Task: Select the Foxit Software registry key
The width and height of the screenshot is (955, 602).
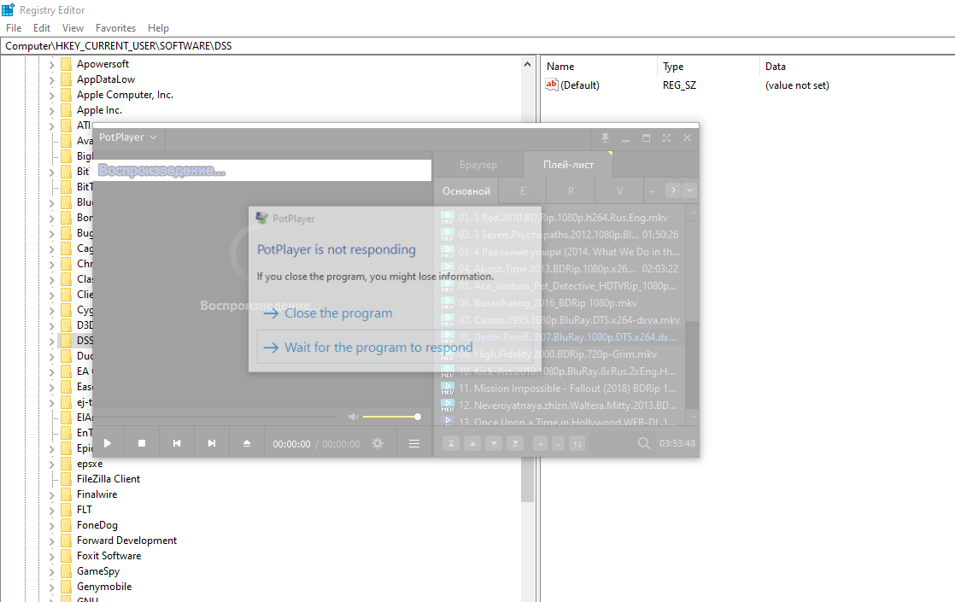Action: pyautogui.click(x=109, y=556)
